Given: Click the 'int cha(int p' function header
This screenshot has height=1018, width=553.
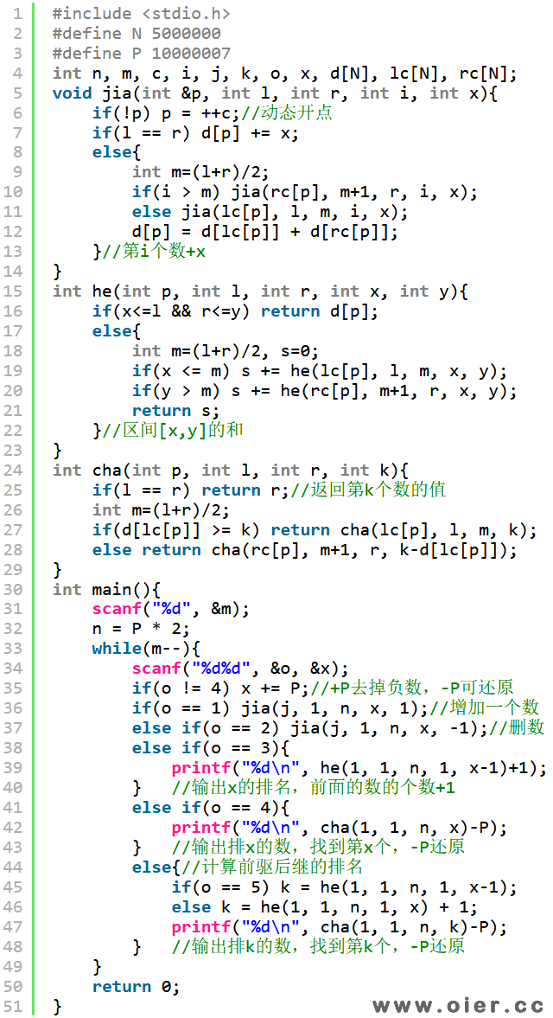Looking at the screenshot, I should (x=231, y=471).
